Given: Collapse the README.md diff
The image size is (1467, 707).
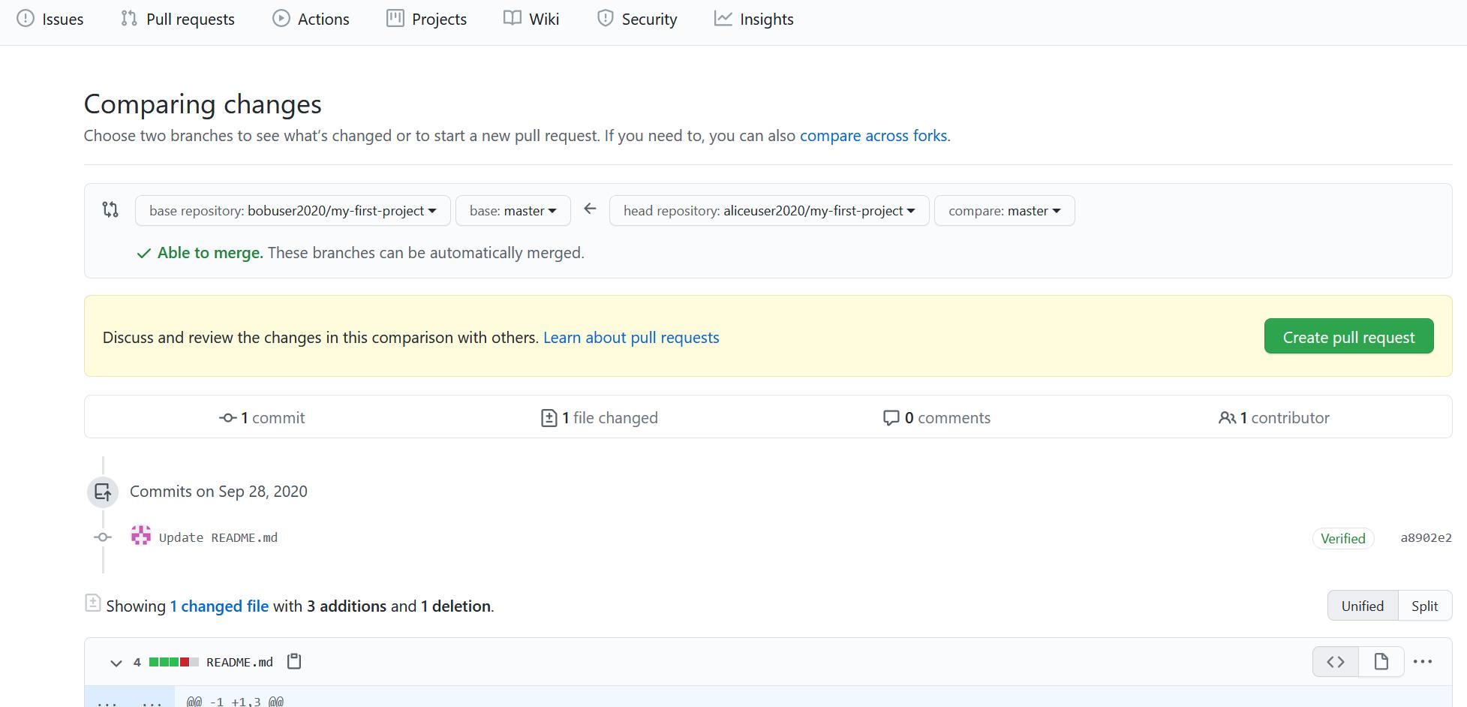Looking at the screenshot, I should [116, 663].
